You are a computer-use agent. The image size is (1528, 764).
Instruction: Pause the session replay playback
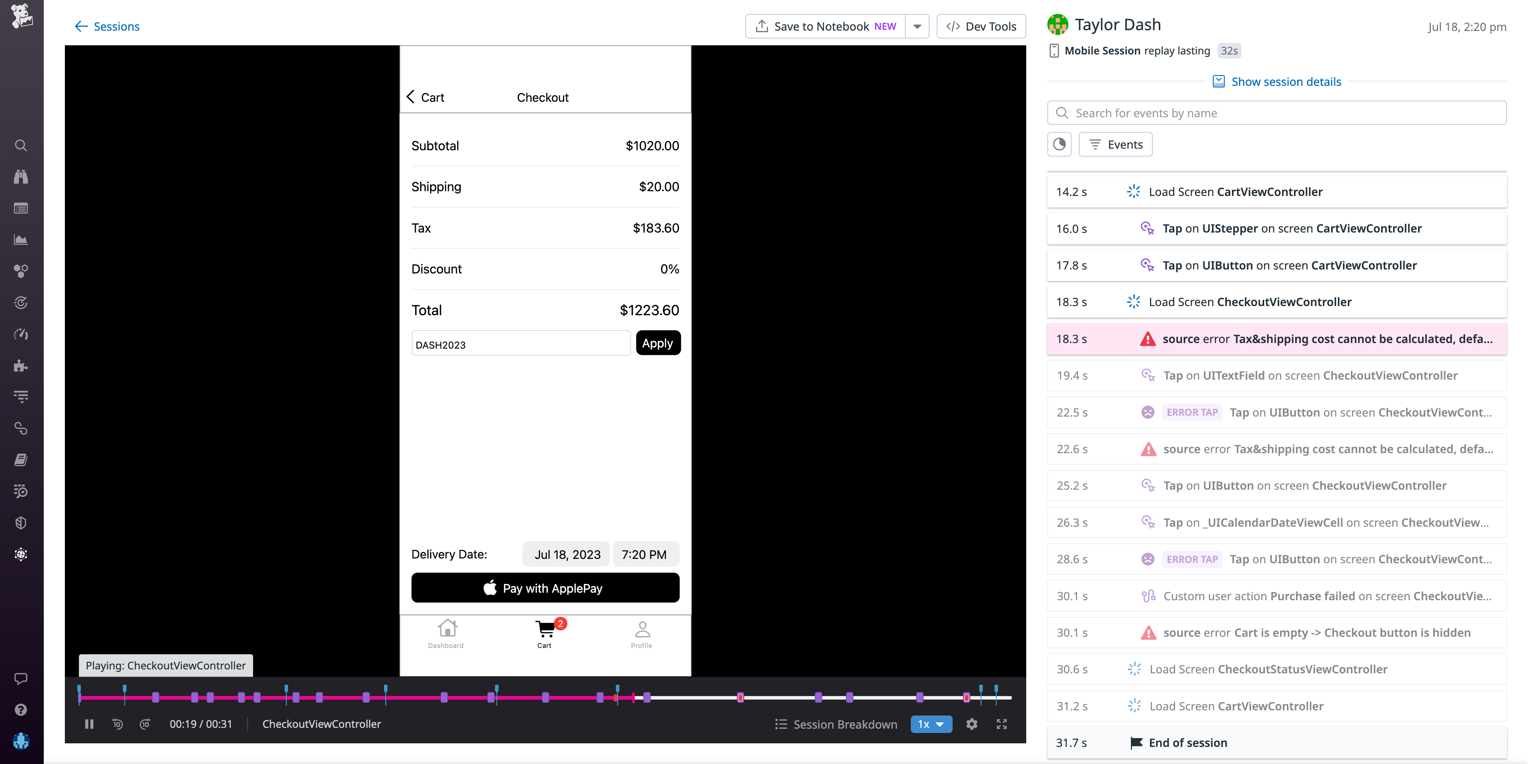coord(89,724)
